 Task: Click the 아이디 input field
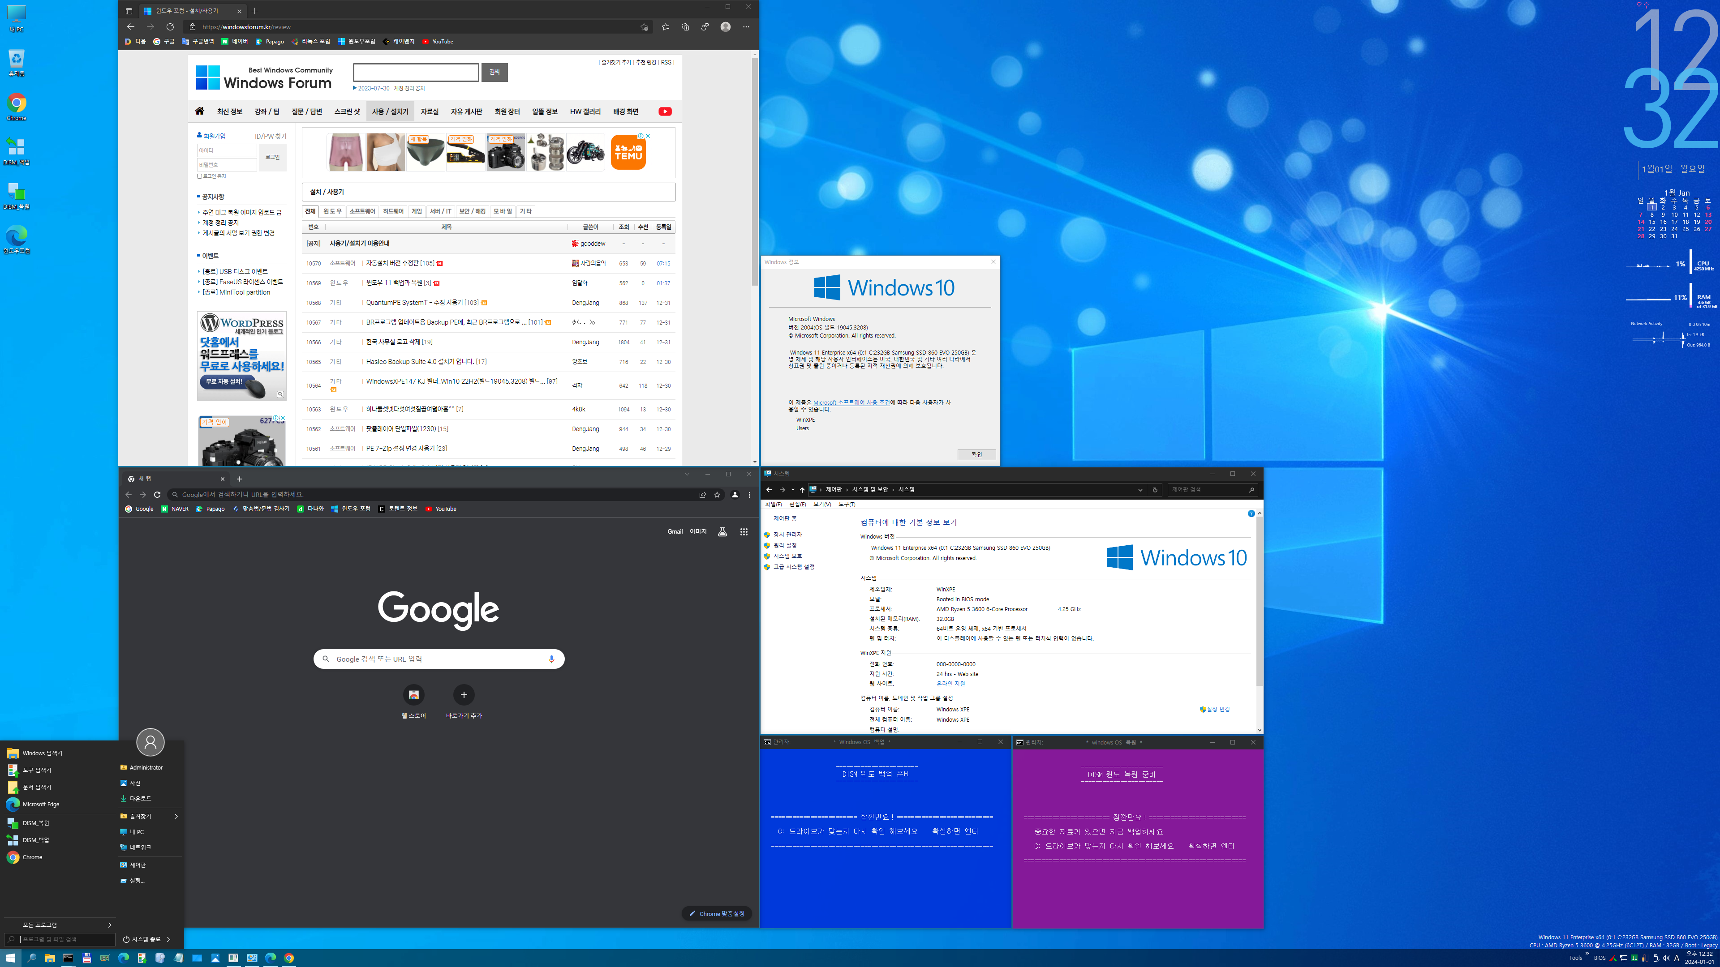coord(226,150)
